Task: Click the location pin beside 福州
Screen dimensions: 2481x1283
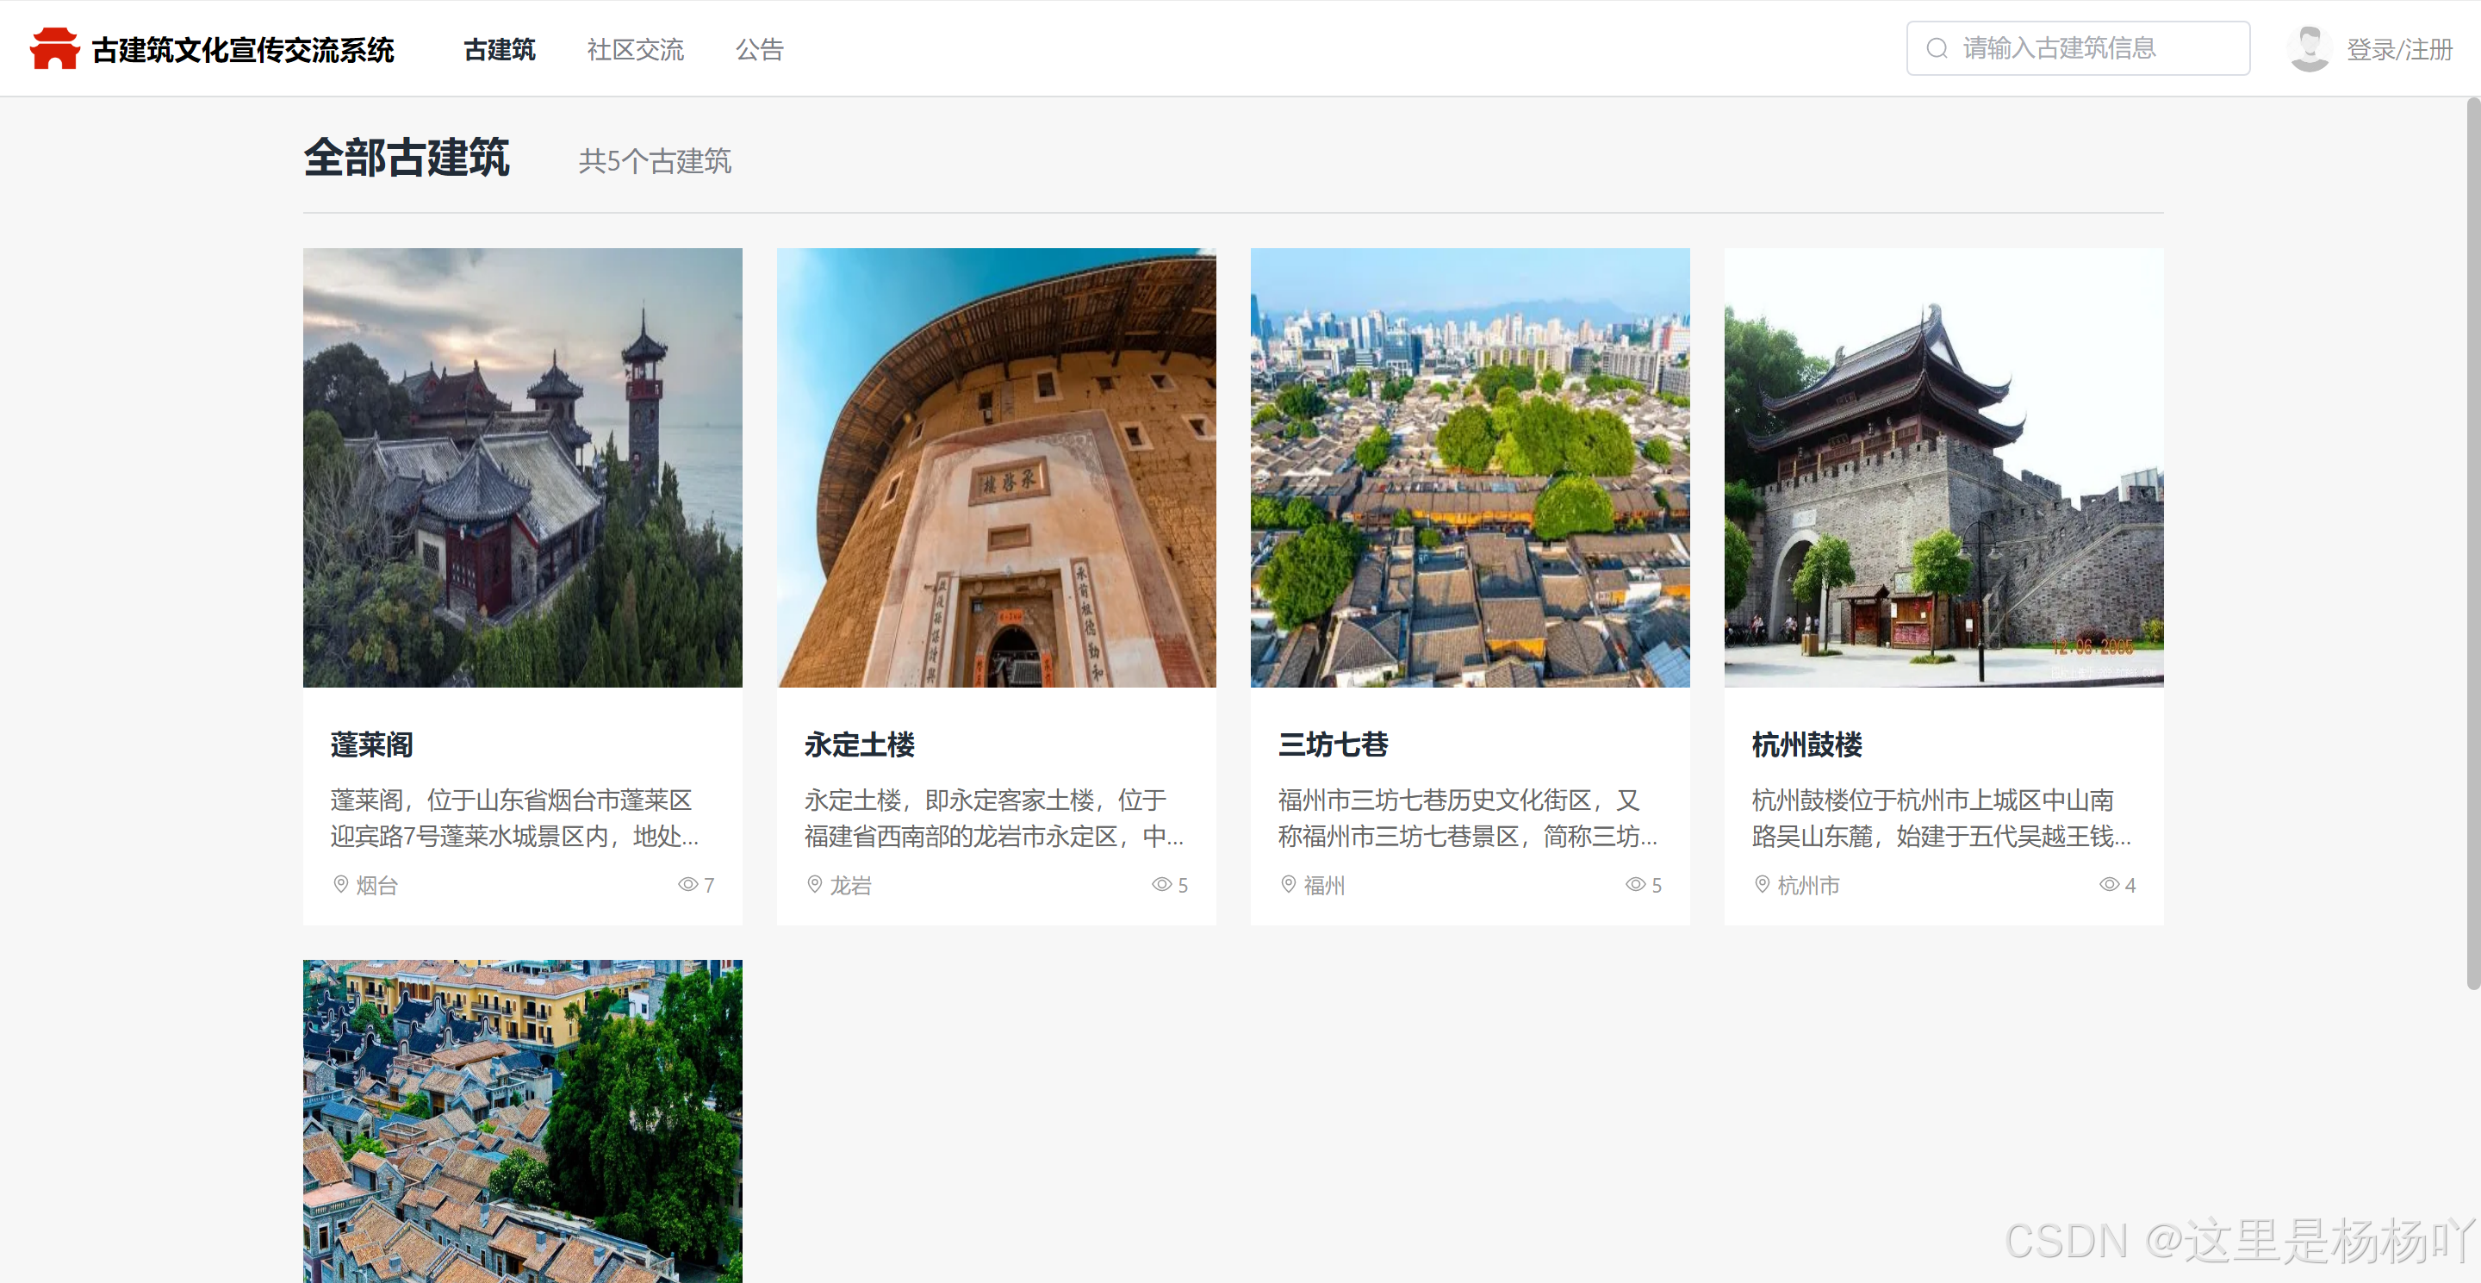Action: coord(1288,884)
